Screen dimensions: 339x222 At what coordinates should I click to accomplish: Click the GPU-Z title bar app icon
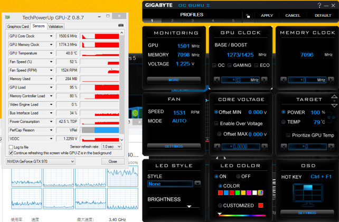tap(7, 17)
